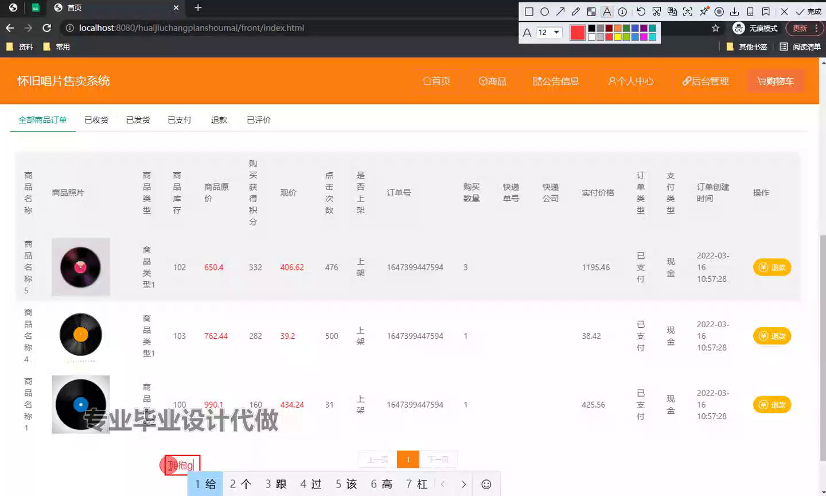The height and width of the screenshot is (496, 826).
Task: Open 其他书签 bookmarks folder
Action: tap(747, 47)
